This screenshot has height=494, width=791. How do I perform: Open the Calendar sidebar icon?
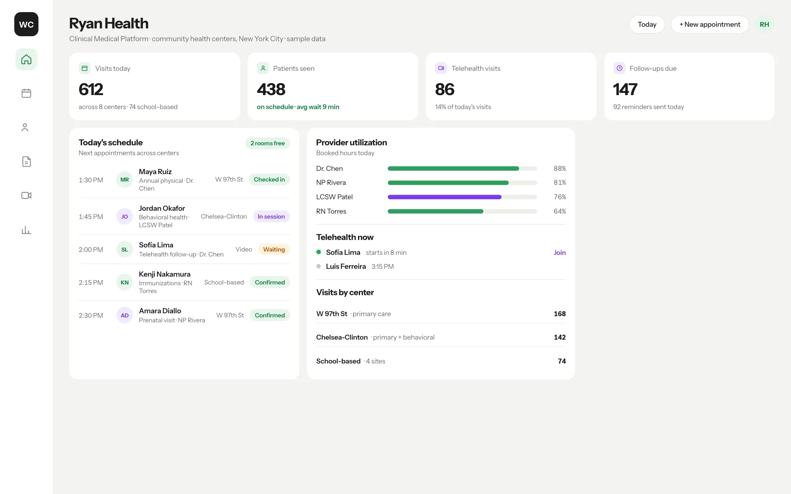tap(26, 93)
